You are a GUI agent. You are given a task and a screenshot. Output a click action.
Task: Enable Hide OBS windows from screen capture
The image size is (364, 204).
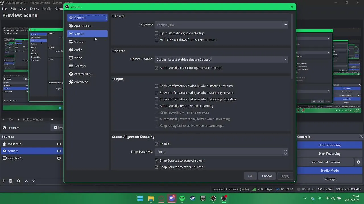pyautogui.click(x=156, y=40)
